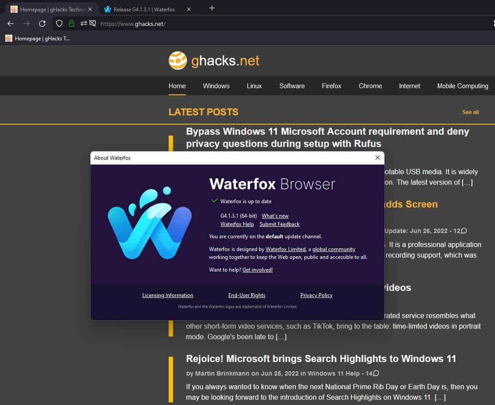Open the What's new link

[x=275, y=215]
